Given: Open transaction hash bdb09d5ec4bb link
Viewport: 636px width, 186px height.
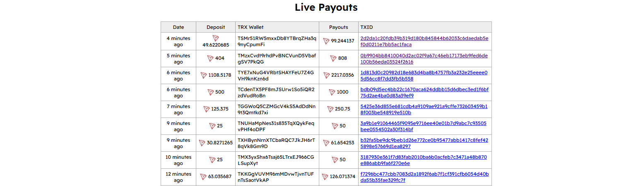Looking at the screenshot, I should click(424, 92).
